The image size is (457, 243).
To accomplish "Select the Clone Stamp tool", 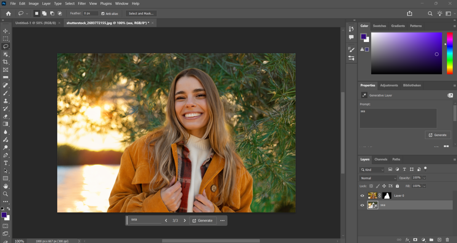I will tap(6, 101).
